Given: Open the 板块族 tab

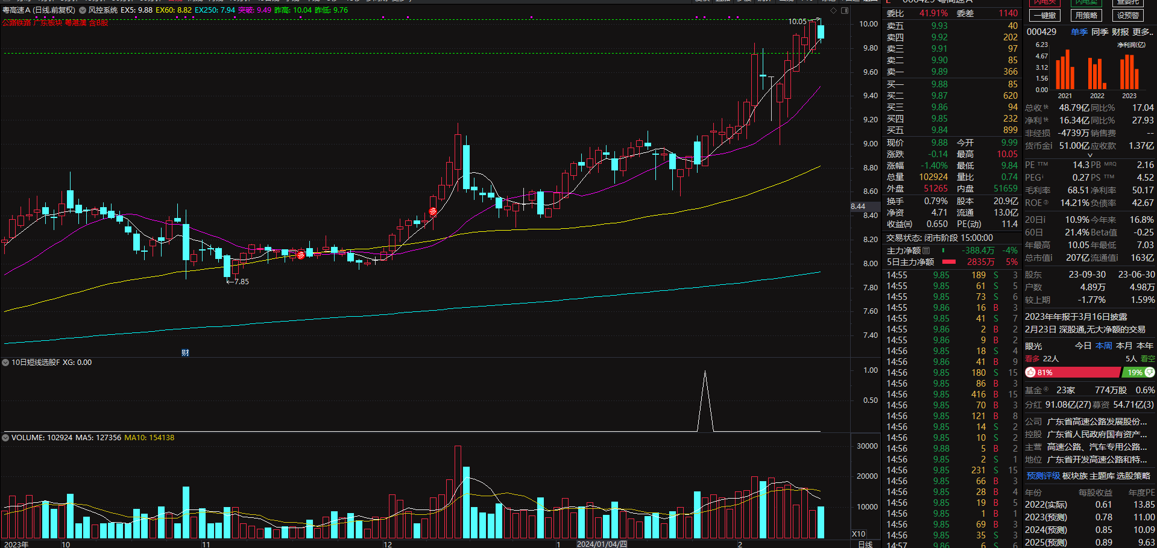Looking at the screenshot, I should click(x=1074, y=476).
